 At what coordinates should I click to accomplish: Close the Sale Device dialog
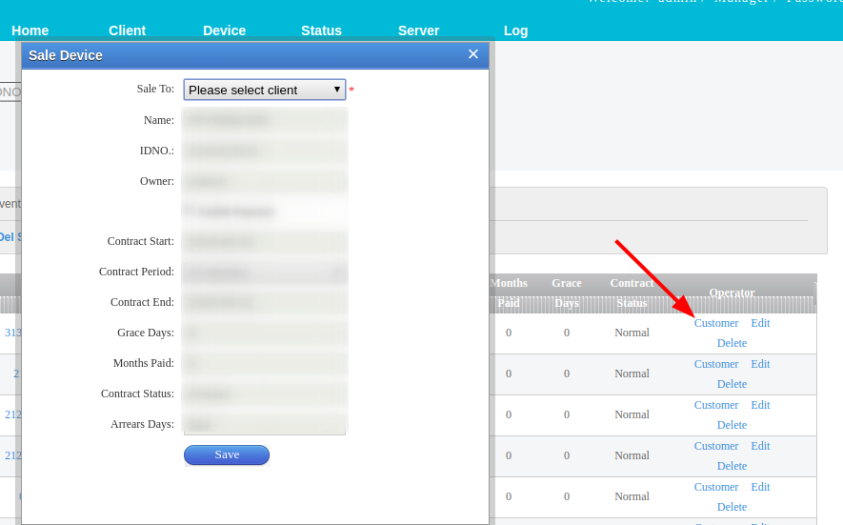click(x=472, y=54)
